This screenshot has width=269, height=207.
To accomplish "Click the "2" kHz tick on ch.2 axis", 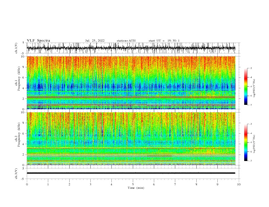I will click(24, 155).
